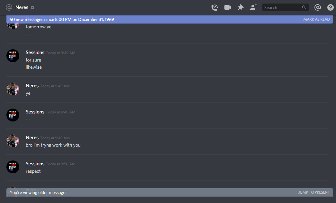Screen dimensions: 336x203
Task: Add friends to this DM
Action: click(x=253, y=7)
